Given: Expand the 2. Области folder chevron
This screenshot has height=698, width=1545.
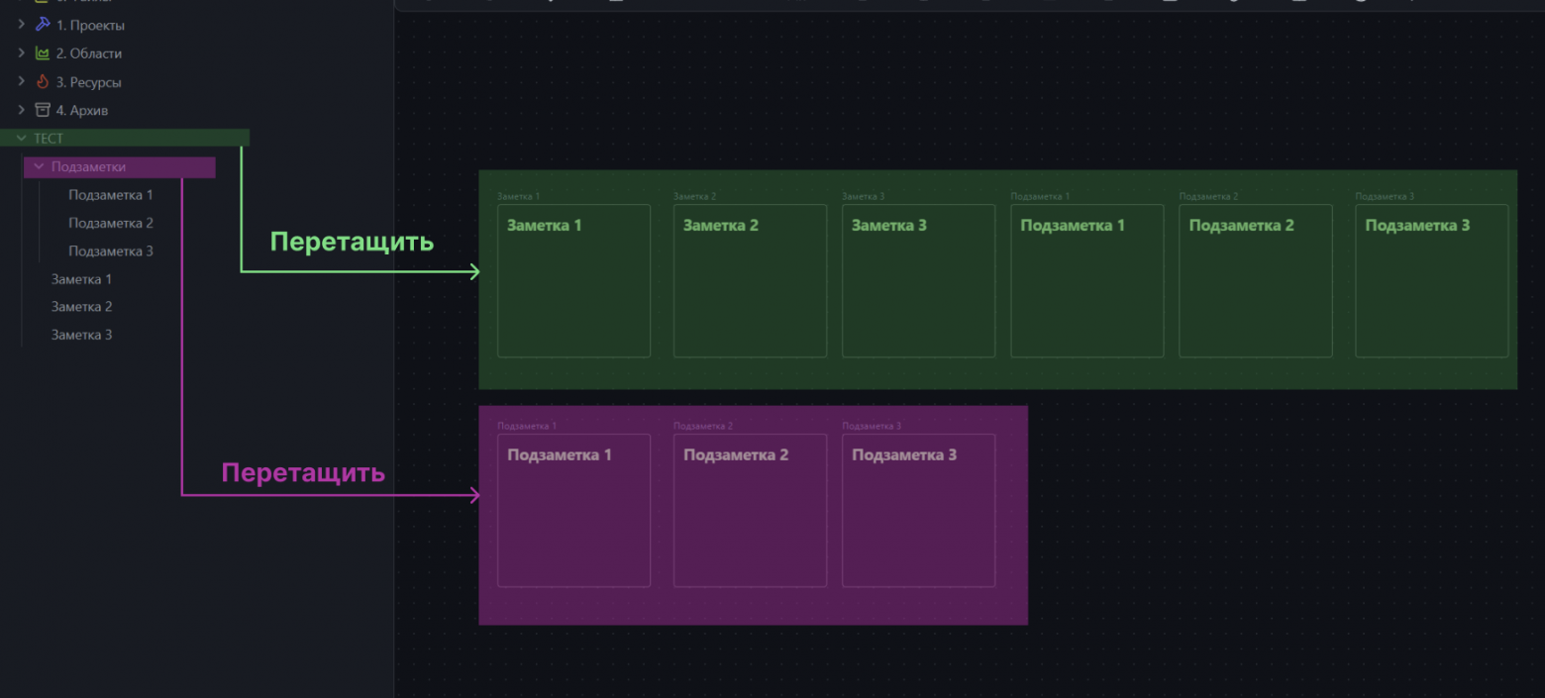Looking at the screenshot, I should (x=22, y=53).
